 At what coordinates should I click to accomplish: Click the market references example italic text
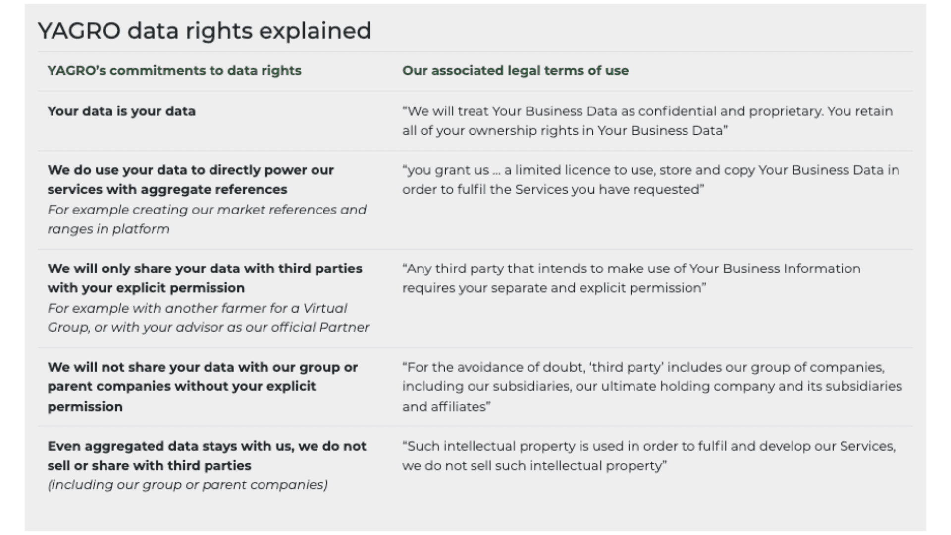click(207, 219)
